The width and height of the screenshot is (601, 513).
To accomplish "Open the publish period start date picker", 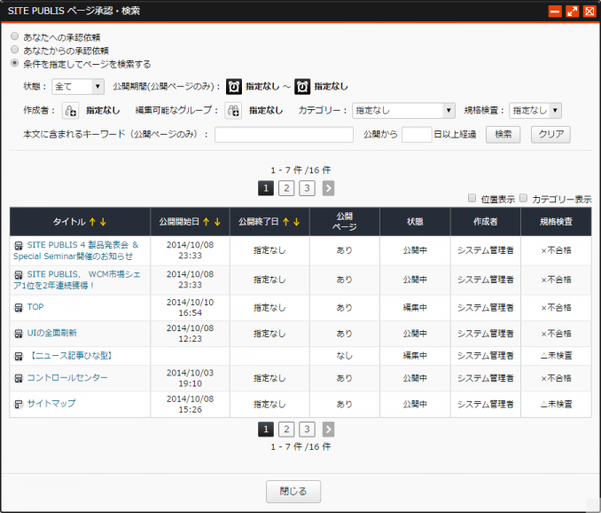I will coord(234,86).
